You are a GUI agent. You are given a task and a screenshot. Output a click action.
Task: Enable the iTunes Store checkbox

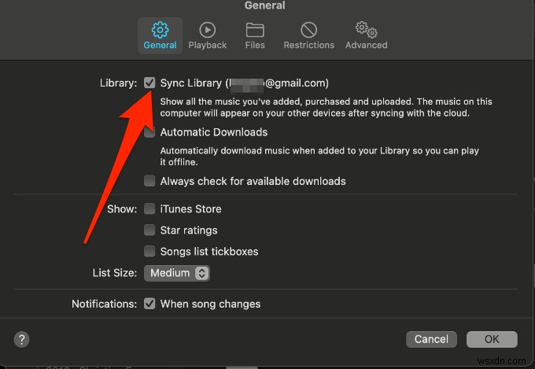click(x=149, y=208)
